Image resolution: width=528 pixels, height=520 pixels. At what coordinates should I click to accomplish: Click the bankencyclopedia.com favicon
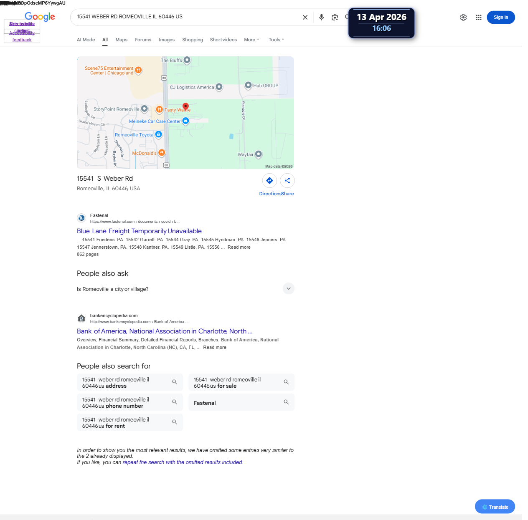(x=81, y=318)
